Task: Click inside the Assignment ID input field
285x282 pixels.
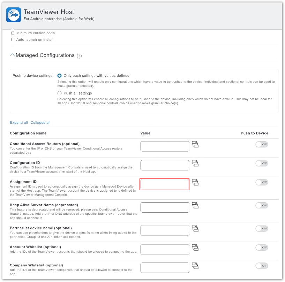Action: pos(164,184)
